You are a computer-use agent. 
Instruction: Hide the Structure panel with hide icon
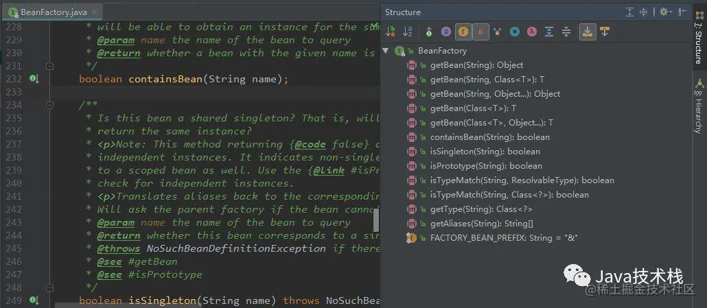683,12
